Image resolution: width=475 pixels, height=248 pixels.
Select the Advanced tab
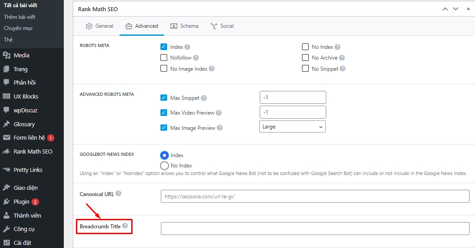pyautogui.click(x=142, y=26)
